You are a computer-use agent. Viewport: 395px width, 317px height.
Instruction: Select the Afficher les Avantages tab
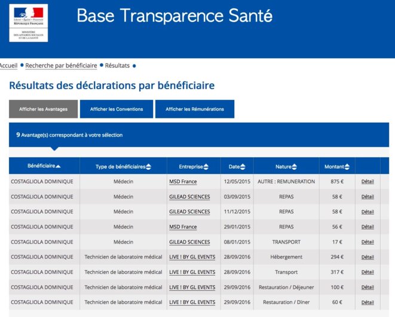tap(44, 109)
